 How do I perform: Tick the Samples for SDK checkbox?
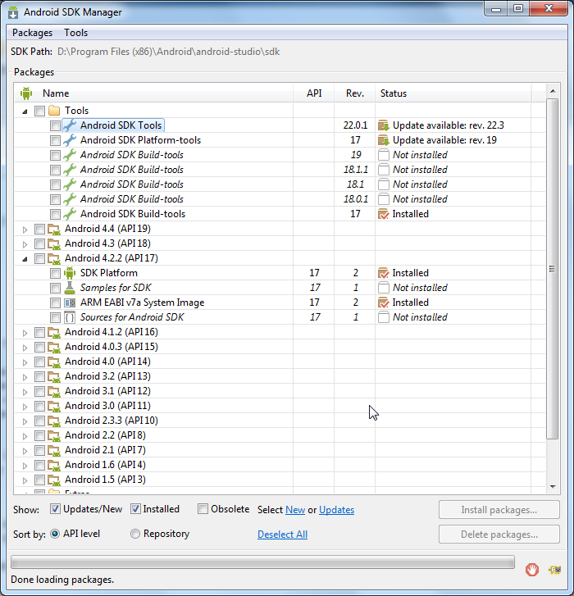point(55,288)
